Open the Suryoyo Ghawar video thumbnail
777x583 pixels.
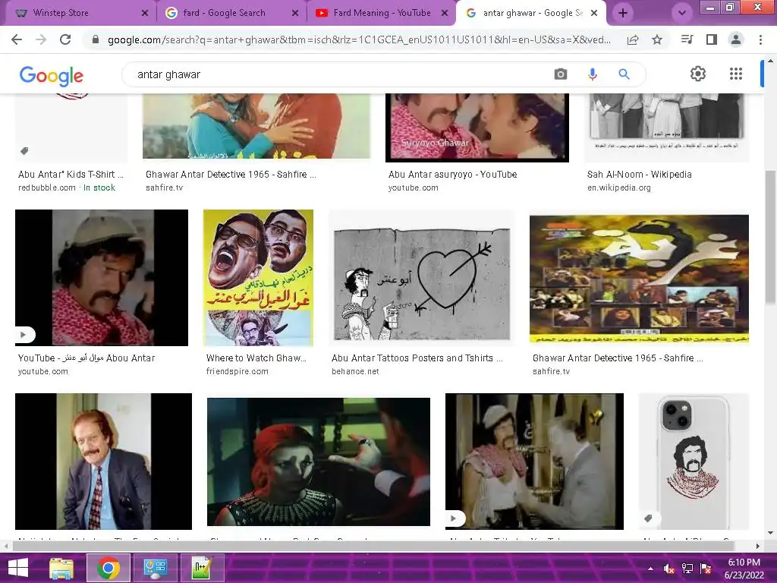click(x=477, y=128)
